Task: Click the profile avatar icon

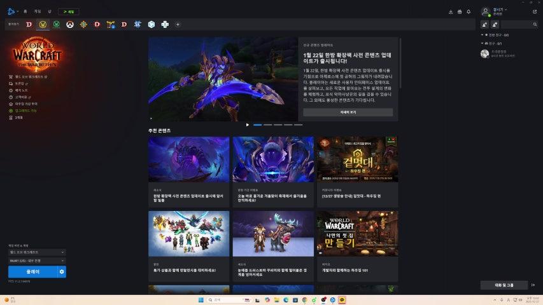Action: [486, 11]
